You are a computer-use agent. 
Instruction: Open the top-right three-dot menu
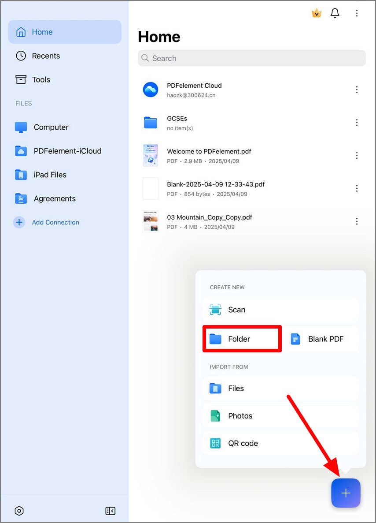coord(357,13)
